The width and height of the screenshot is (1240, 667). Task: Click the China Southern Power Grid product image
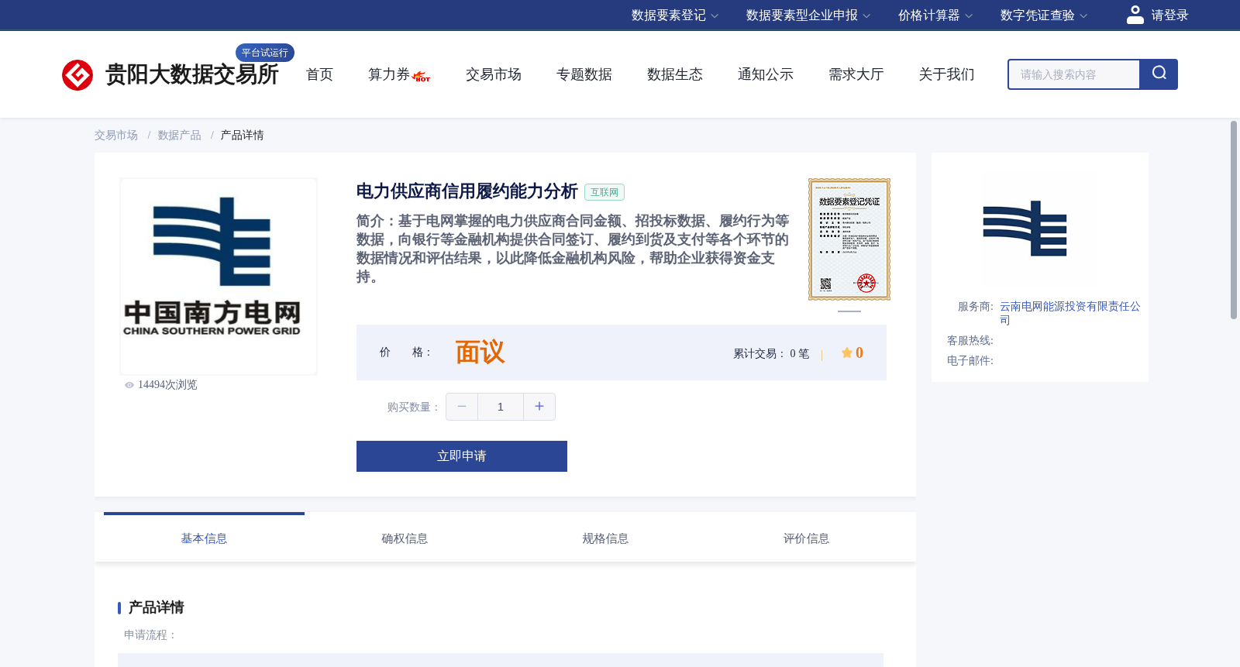pyautogui.click(x=219, y=277)
